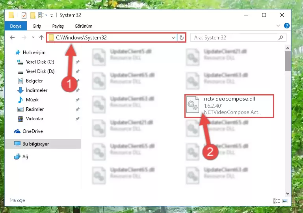Go forward with the right arrow
Screen dimensions: 303x213
click(24, 37)
